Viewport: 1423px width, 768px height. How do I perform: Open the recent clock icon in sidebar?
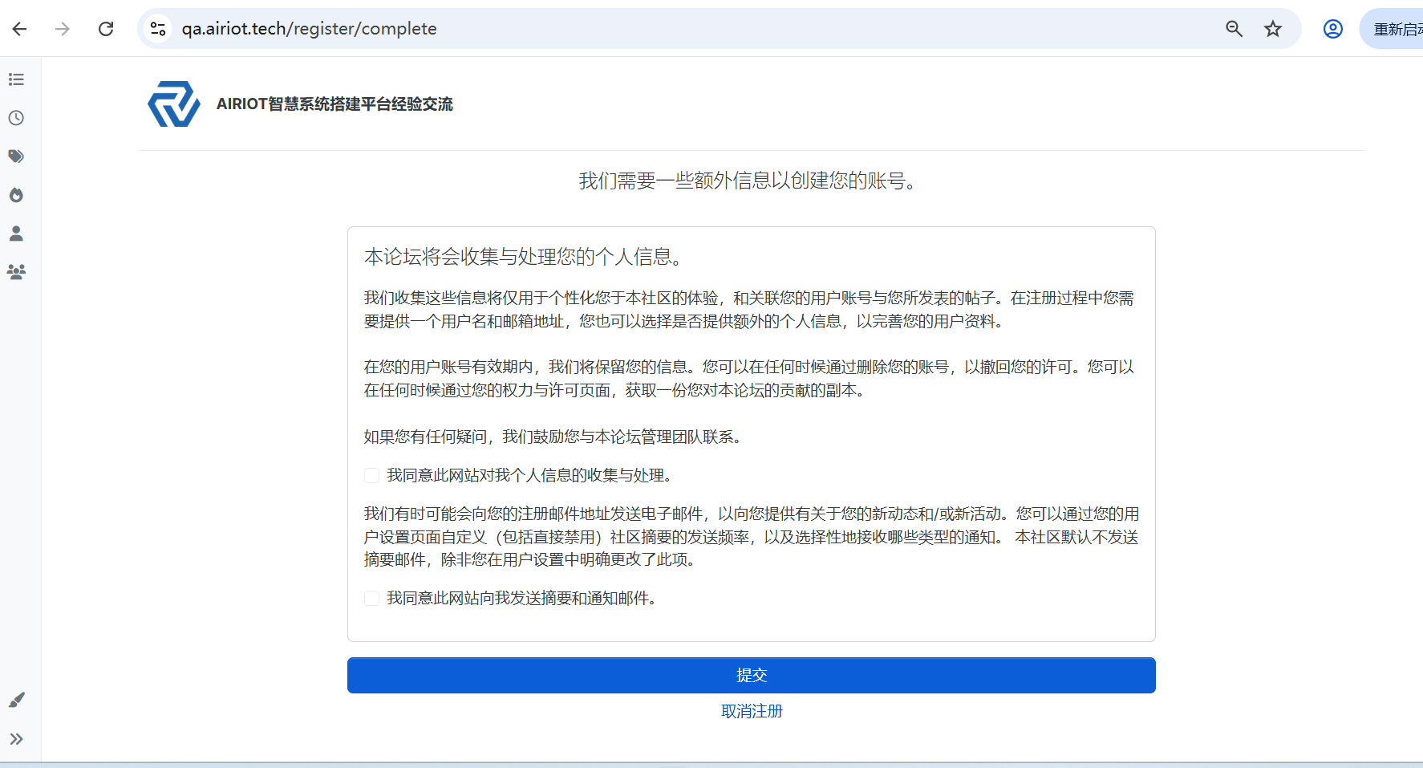16,118
